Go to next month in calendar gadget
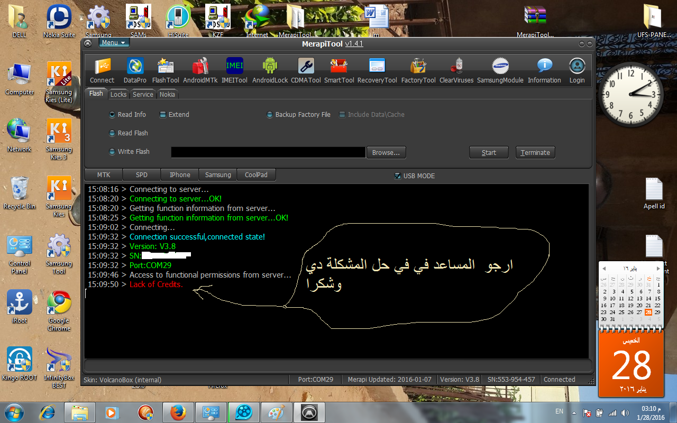Viewport: 677px width, 423px height. 657,269
